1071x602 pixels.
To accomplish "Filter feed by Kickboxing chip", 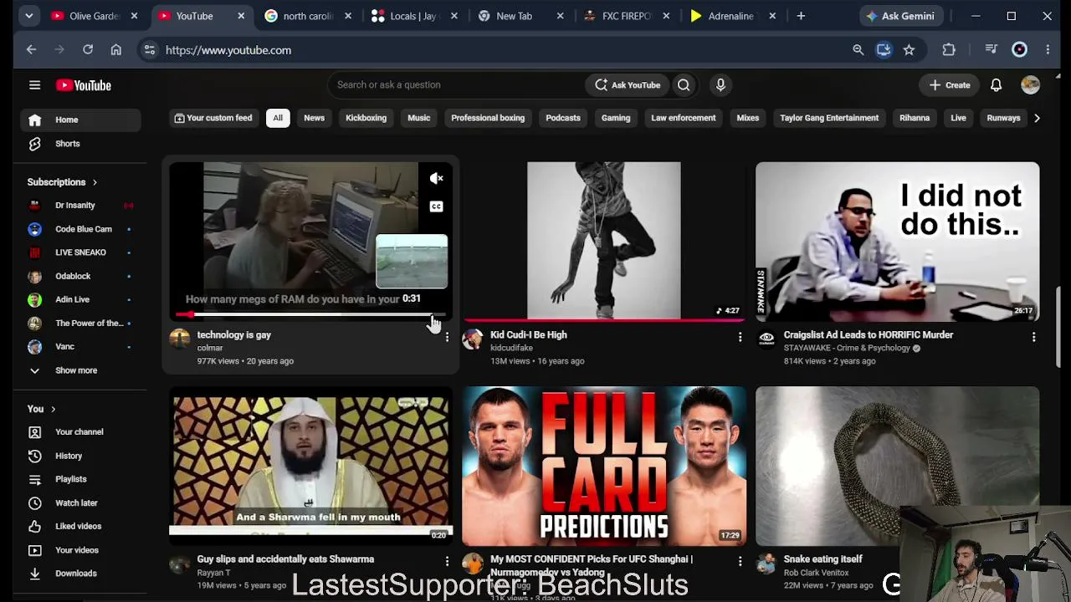I will coord(366,118).
